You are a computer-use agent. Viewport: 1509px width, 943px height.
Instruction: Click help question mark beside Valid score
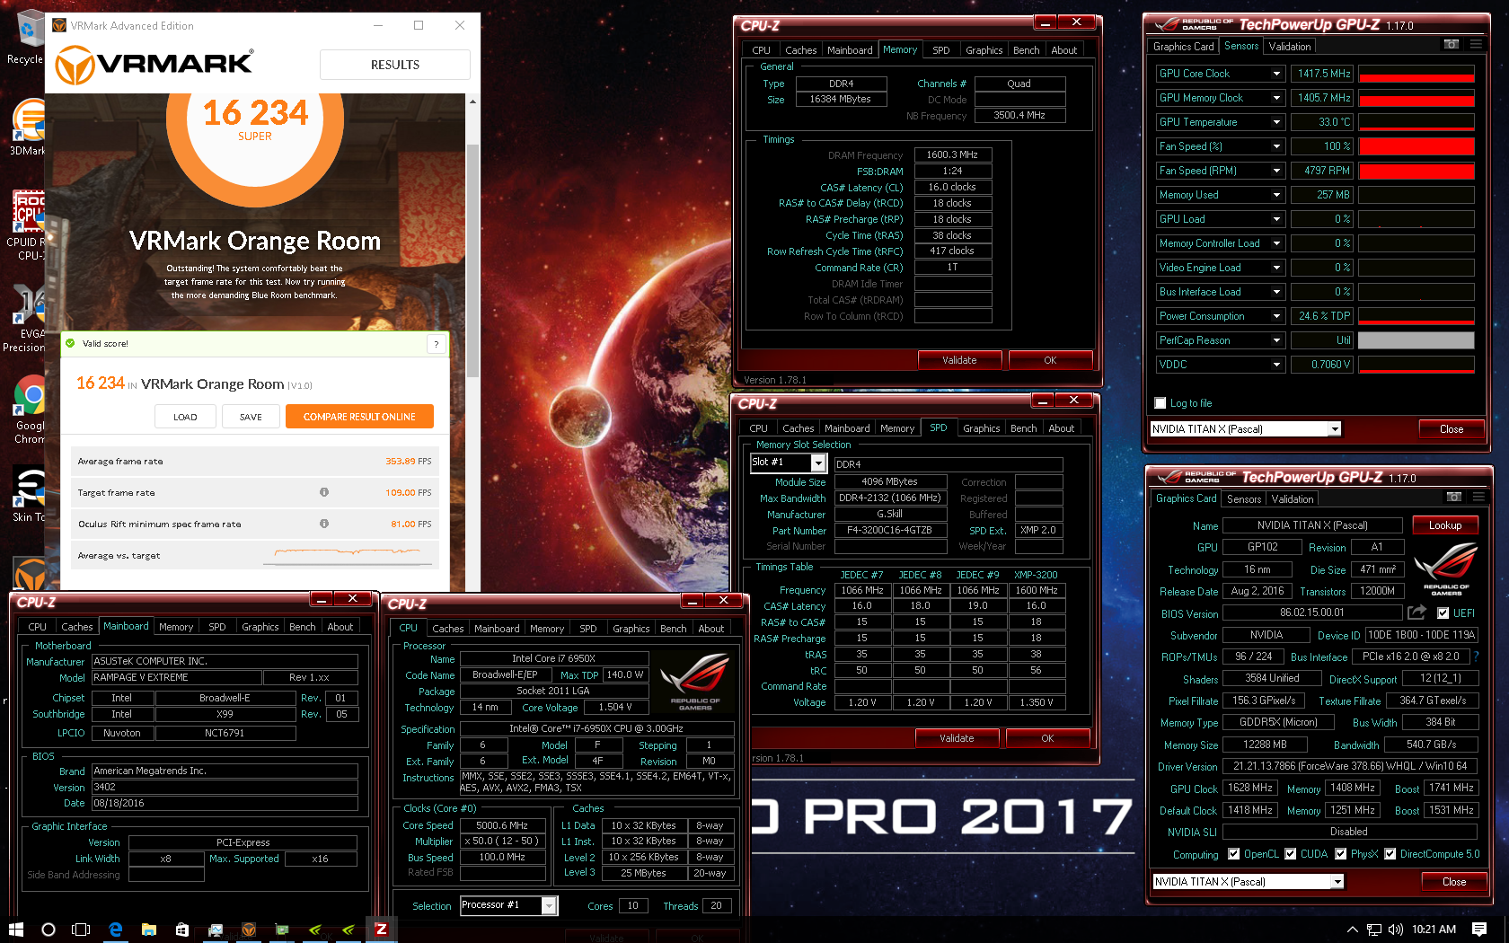437,344
